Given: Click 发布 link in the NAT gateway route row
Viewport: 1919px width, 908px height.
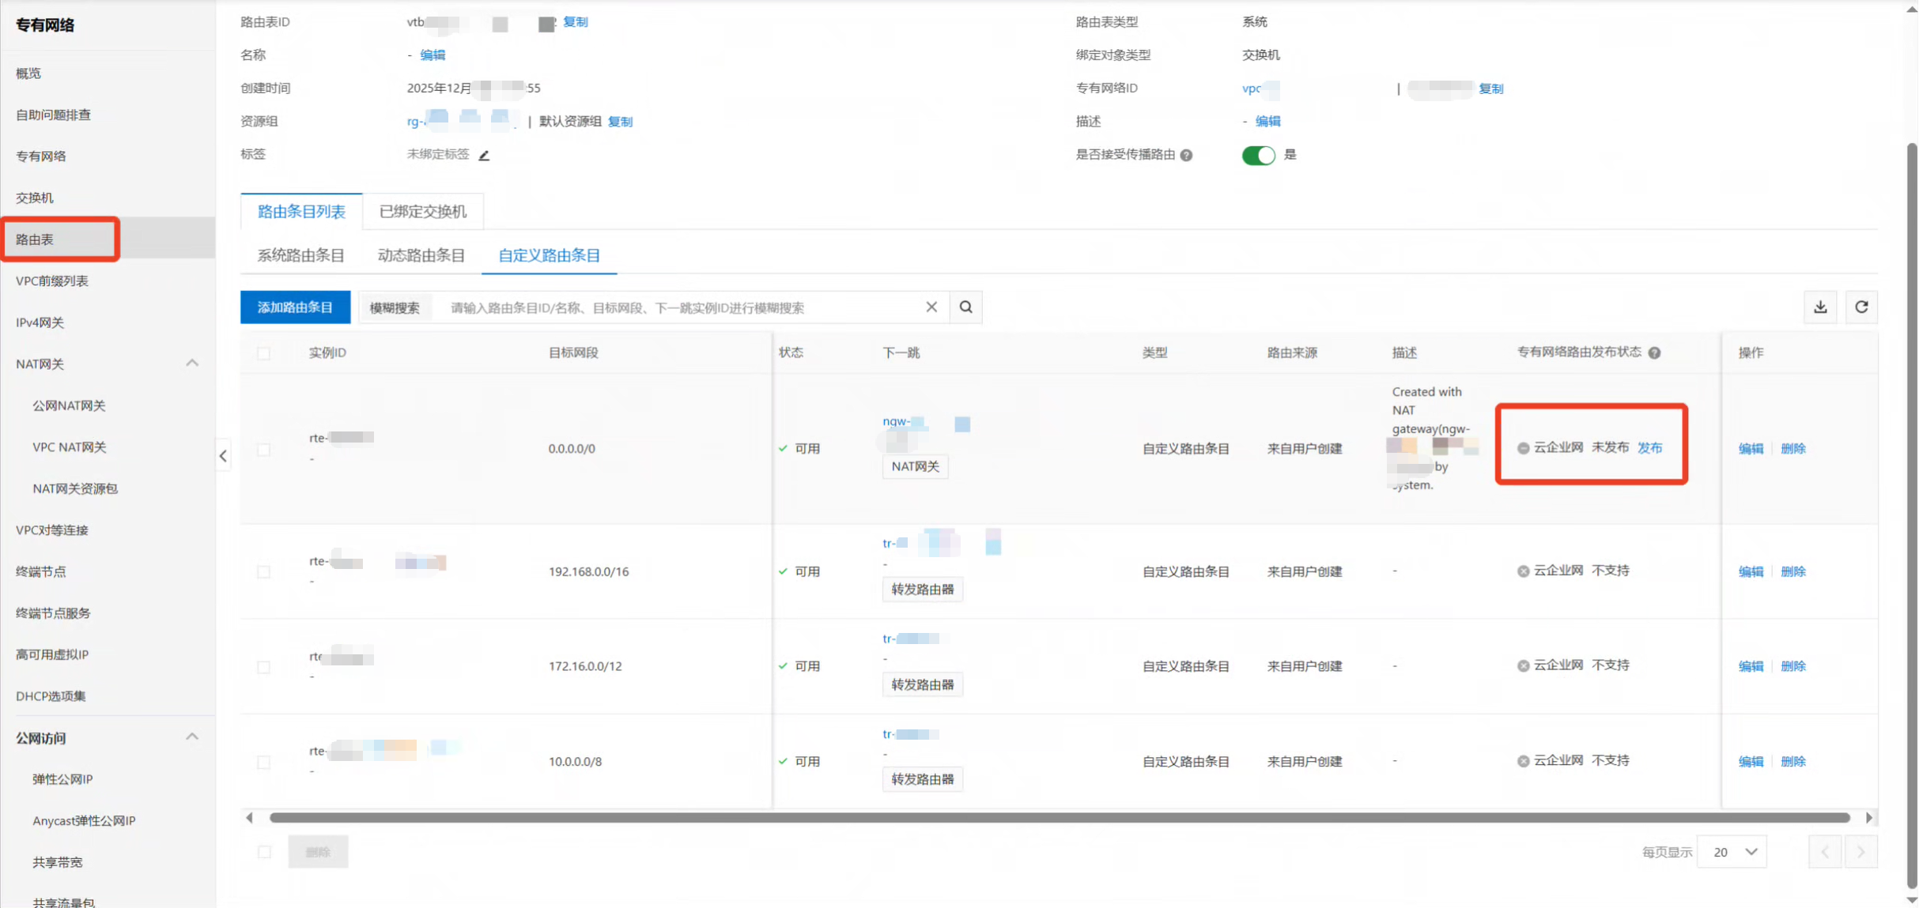Looking at the screenshot, I should point(1649,448).
